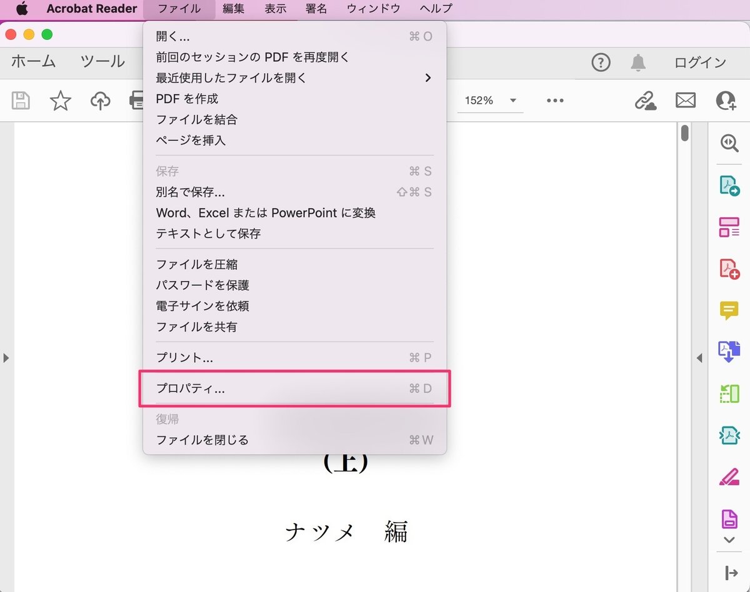Open the purple document tool icon

point(729,518)
